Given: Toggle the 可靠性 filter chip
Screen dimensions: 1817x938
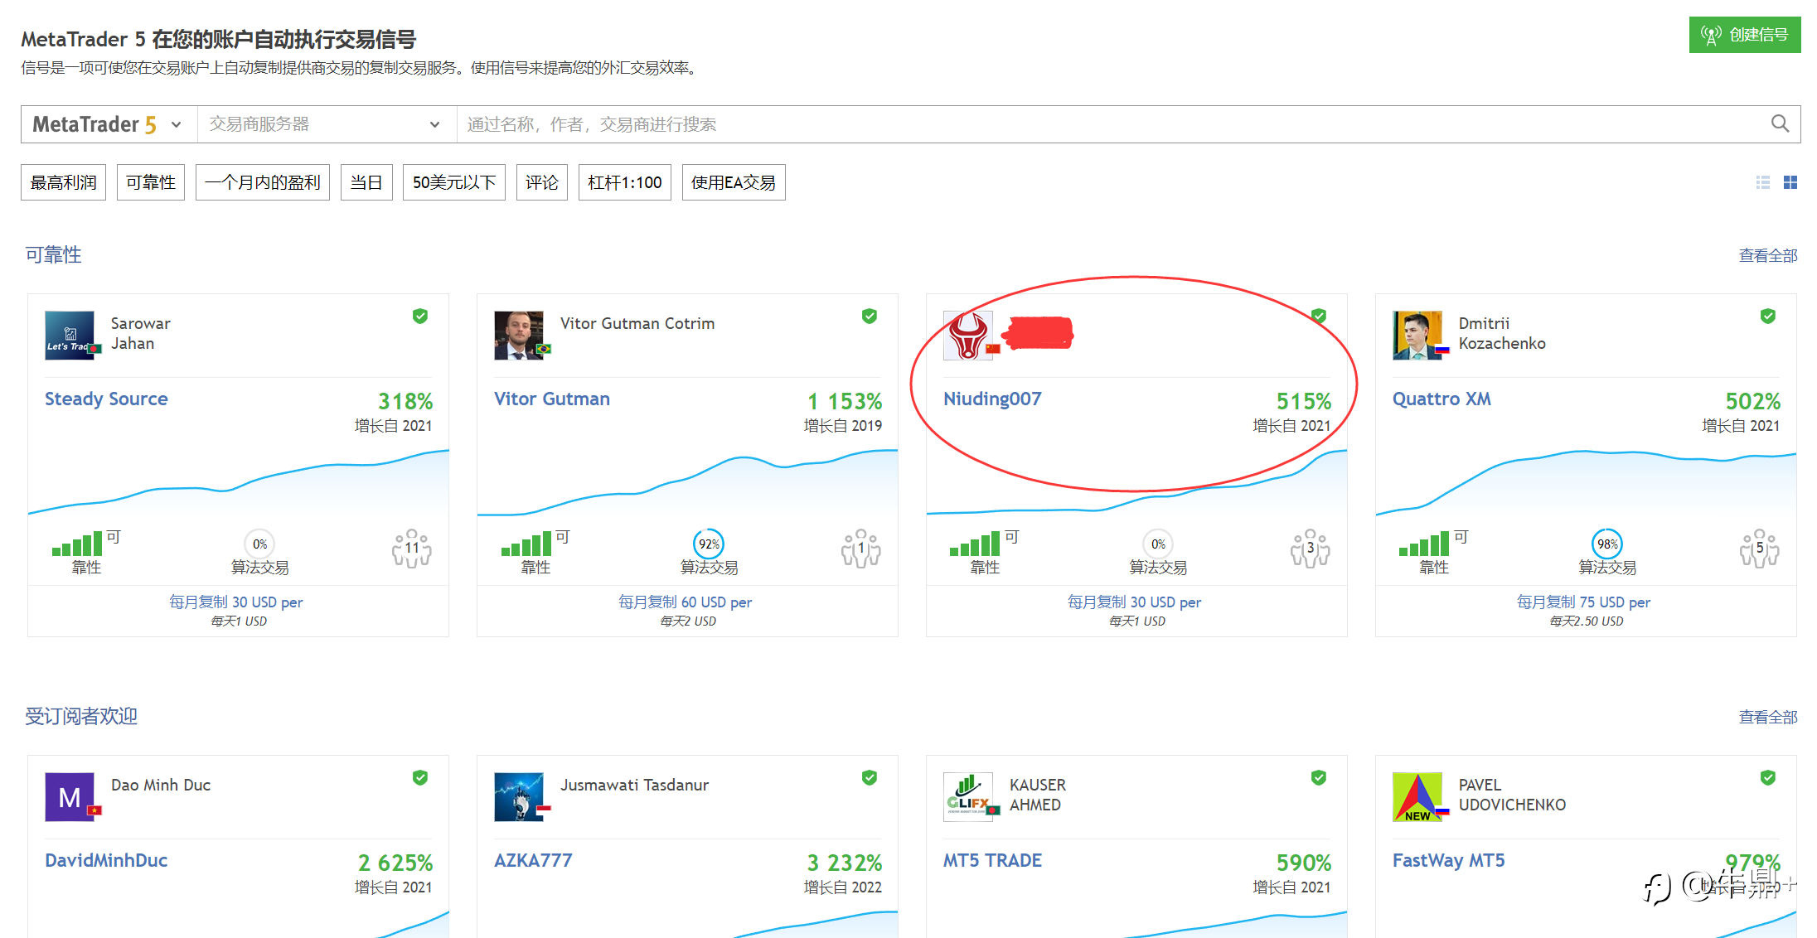Looking at the screenshot, I should point(150,182).
